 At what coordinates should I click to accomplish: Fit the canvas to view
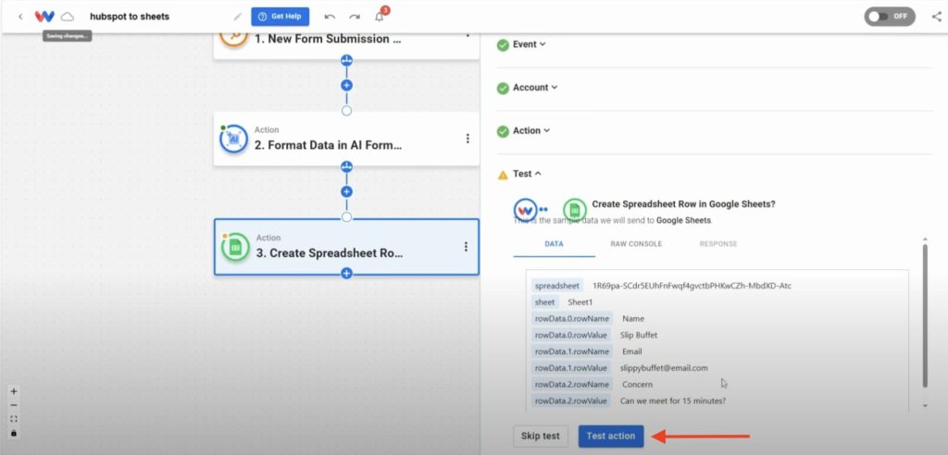click(14, 419)
